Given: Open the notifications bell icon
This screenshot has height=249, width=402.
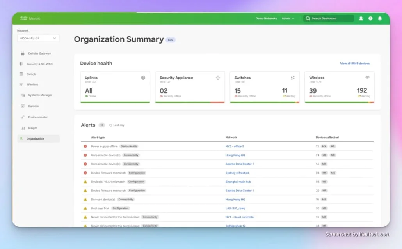Looking at the screenshot, I should point(380,18).
